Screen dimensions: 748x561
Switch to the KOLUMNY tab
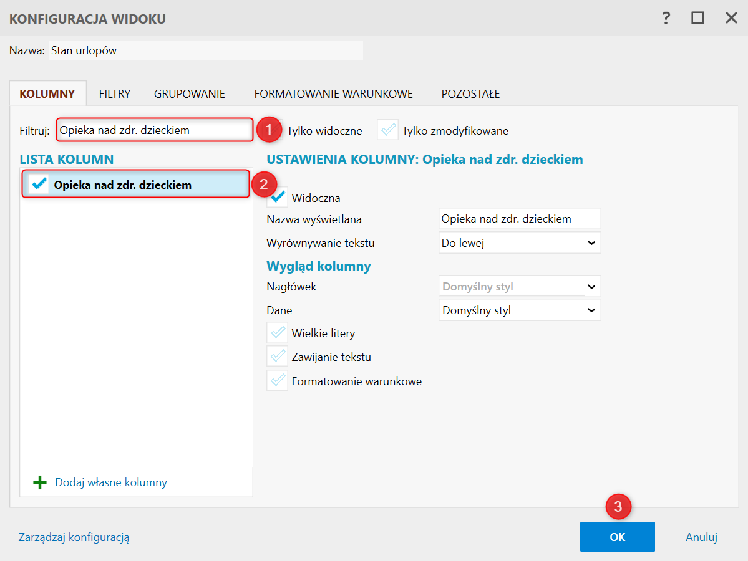pos(47,94)
